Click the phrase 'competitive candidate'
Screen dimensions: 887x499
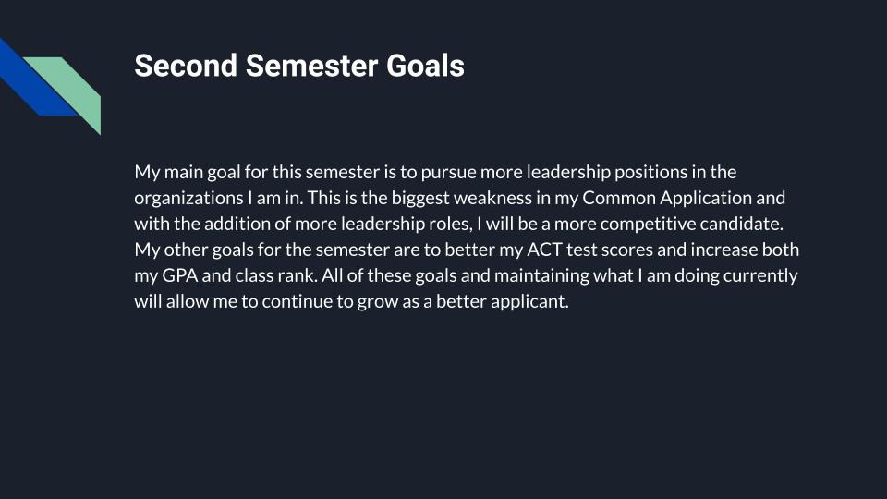691,225
